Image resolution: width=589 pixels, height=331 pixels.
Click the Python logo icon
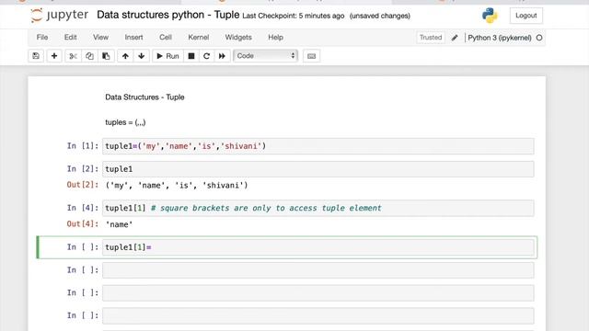[490, 16]
